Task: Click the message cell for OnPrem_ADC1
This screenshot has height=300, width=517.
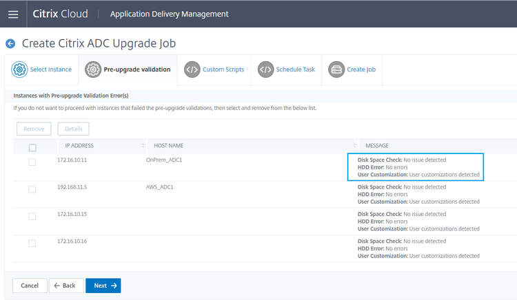Action: (418, 167)
